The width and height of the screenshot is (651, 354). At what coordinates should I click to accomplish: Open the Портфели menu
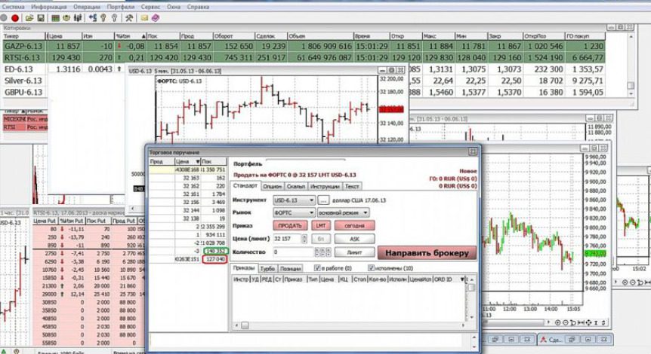(x=120, y=7)
